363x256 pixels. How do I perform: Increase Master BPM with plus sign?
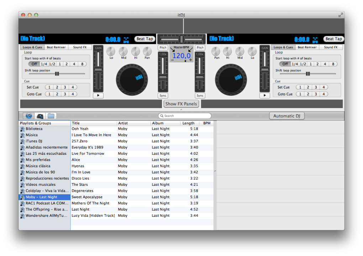tap(190, 60)
